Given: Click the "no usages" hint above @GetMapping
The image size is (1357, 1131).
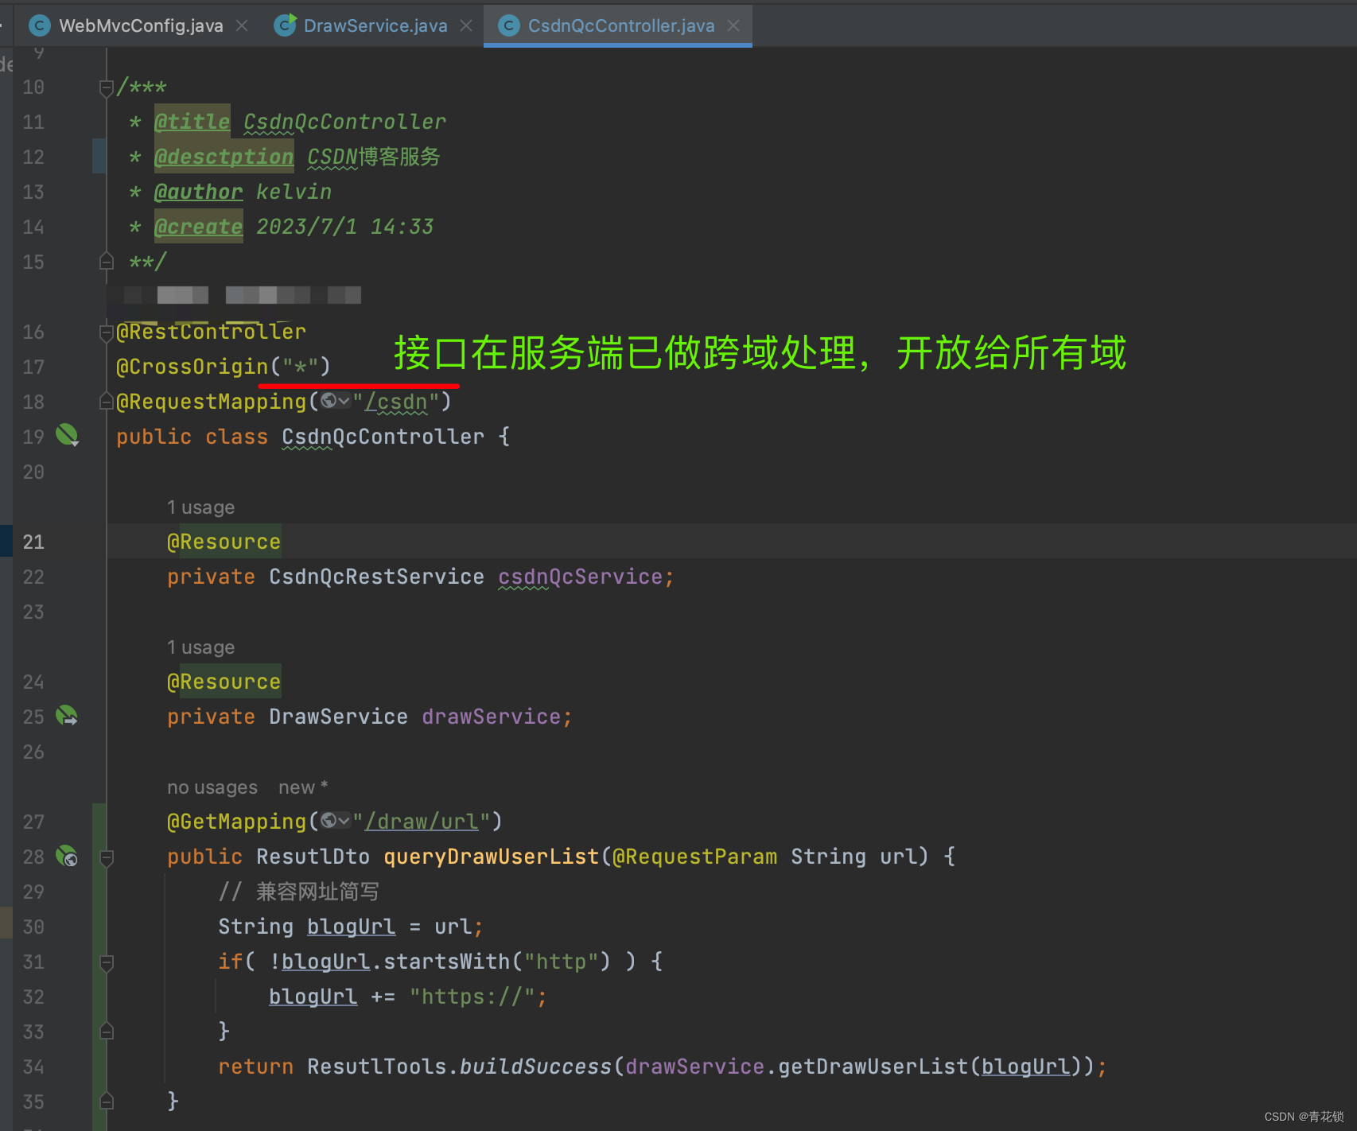Looking at the screenshot, I should (212, 787).
